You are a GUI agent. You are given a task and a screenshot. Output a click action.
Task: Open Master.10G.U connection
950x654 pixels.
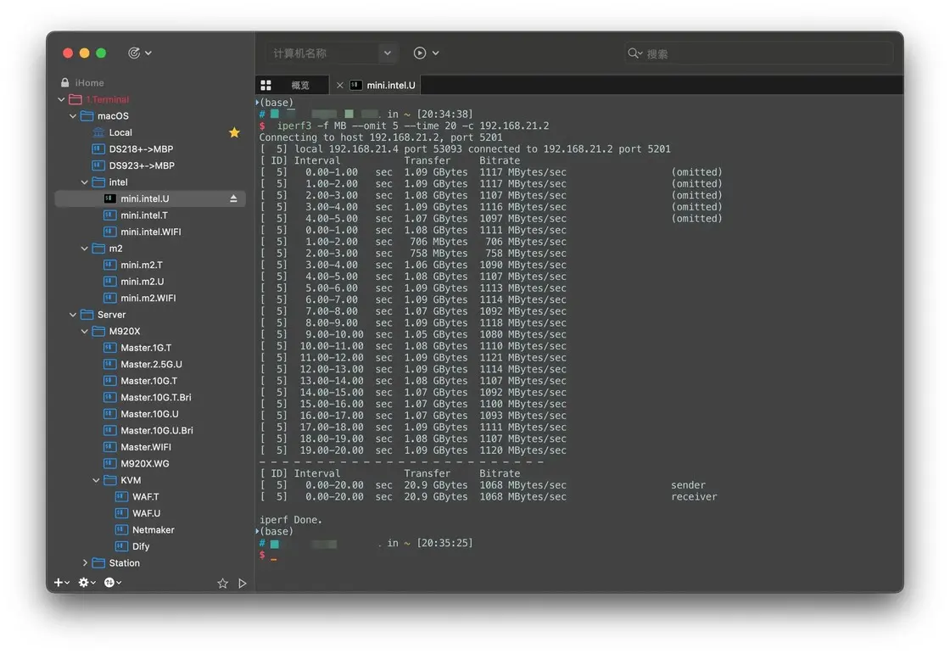(x=149, y=414)
